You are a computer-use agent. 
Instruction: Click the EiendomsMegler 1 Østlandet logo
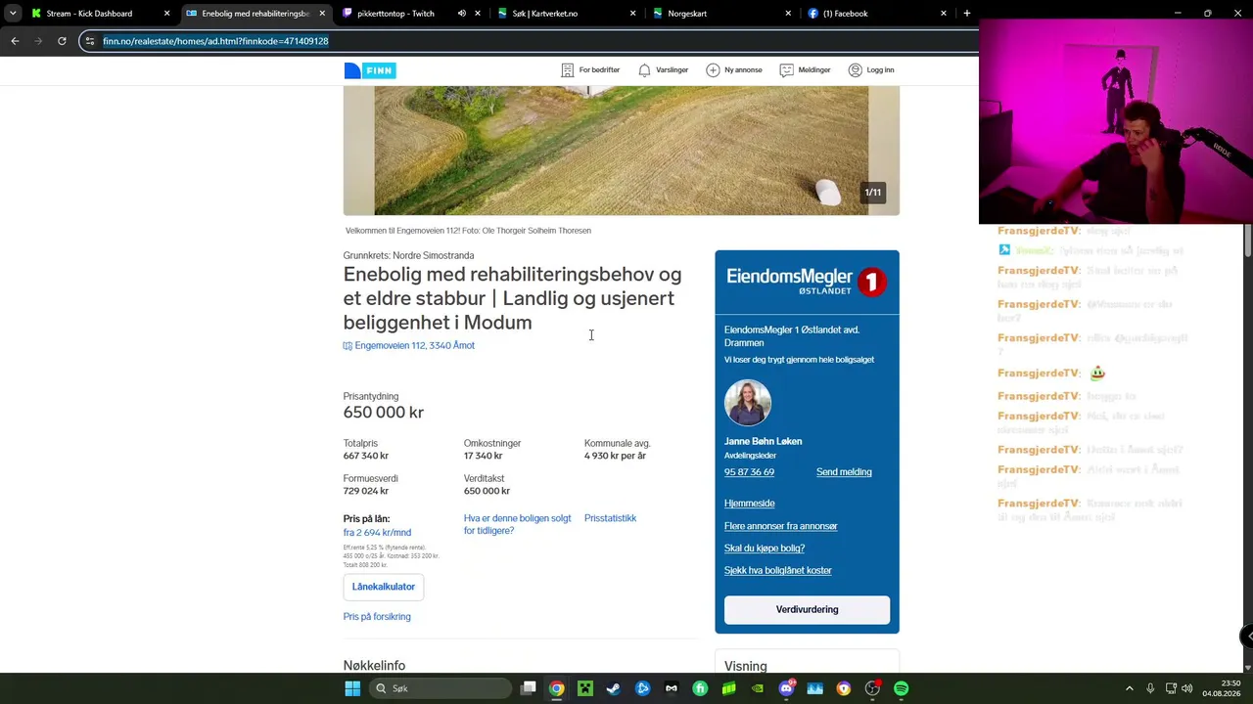(x=807, y=282)
